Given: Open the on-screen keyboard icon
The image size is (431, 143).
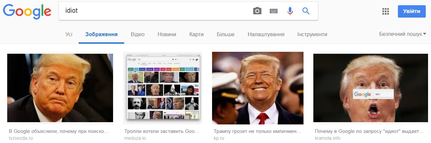Looking at the screenshot, I should point(274,11).
